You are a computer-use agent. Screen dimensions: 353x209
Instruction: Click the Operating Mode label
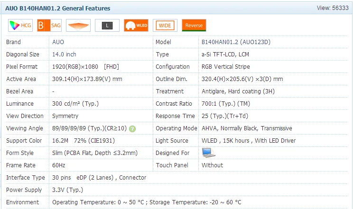click(x=176, y=128)
